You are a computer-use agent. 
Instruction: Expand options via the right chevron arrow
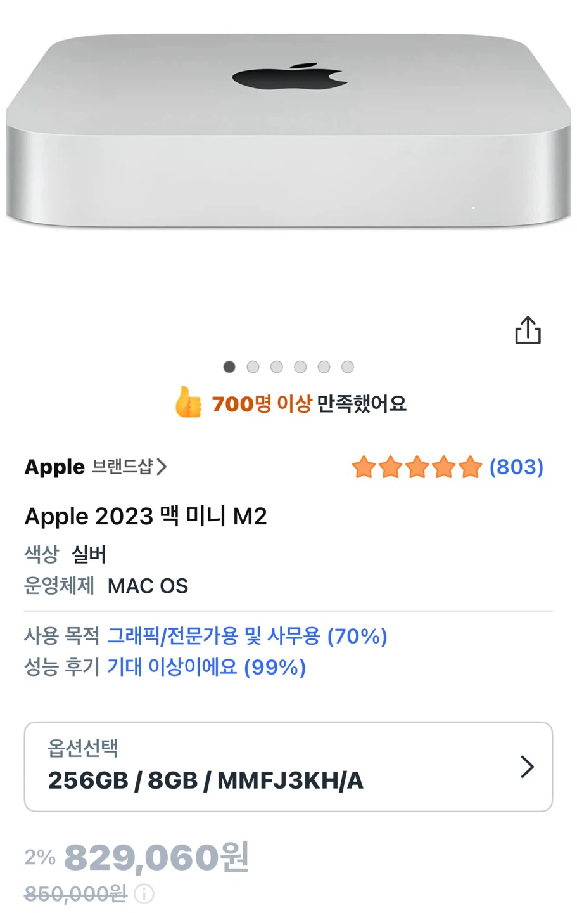527,767
